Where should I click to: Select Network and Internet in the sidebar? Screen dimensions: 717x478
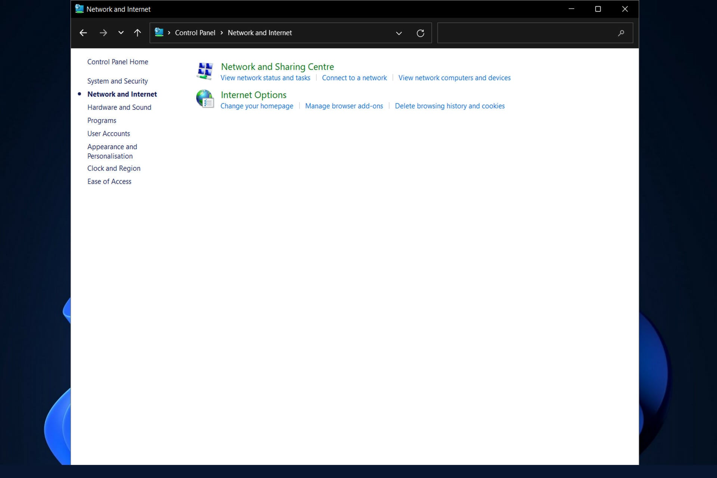(122, 94)
